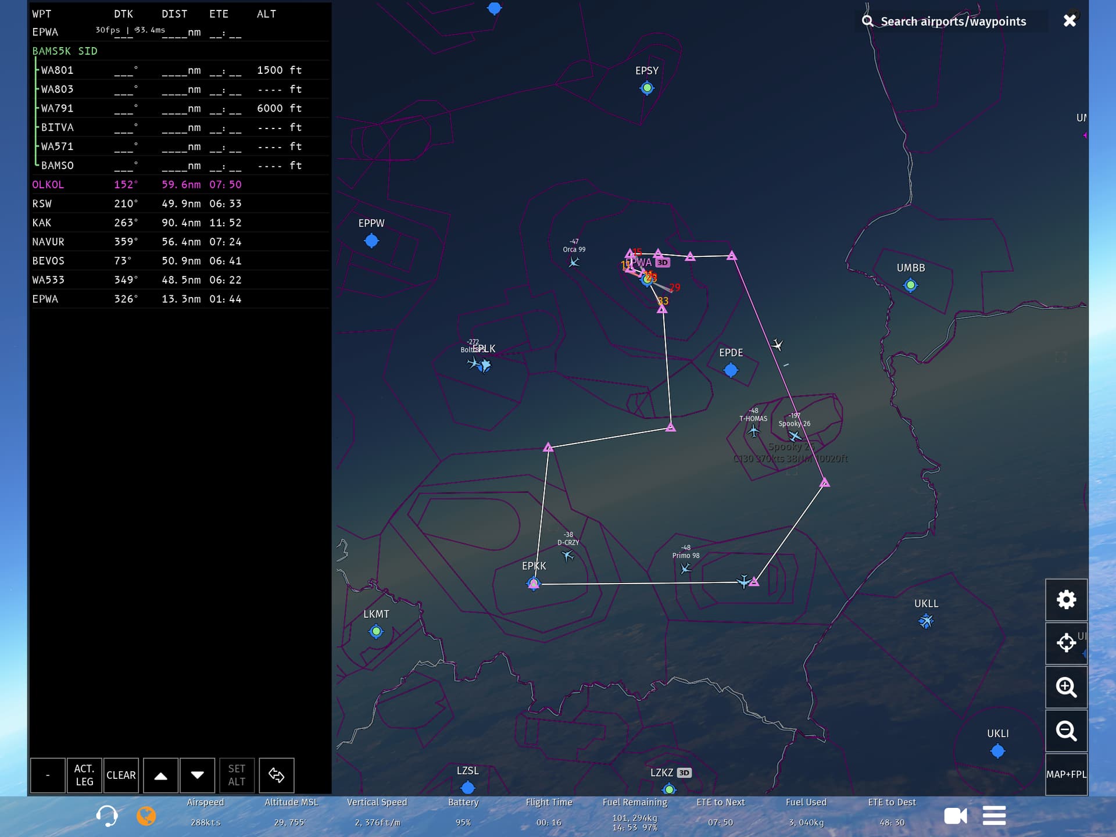Image resolution: width=1116 pixels, height=837 pixels.
Task: Zoom in on the map
Action: (1066, 687)
